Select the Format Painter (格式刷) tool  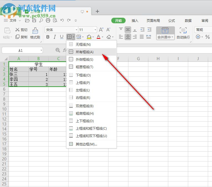pyautogui.click(x=35, y=33)
